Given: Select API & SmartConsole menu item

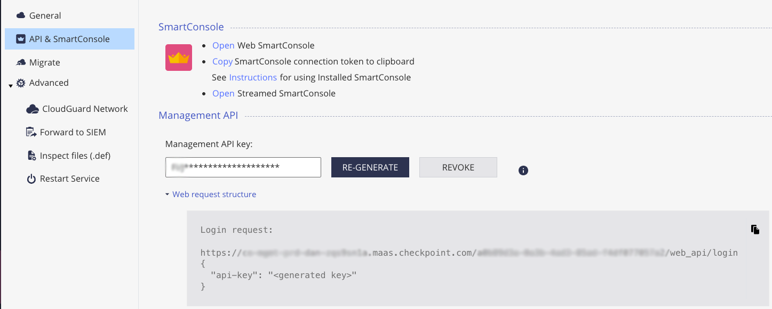Looking at the screenshot, I should coord(69,39).
